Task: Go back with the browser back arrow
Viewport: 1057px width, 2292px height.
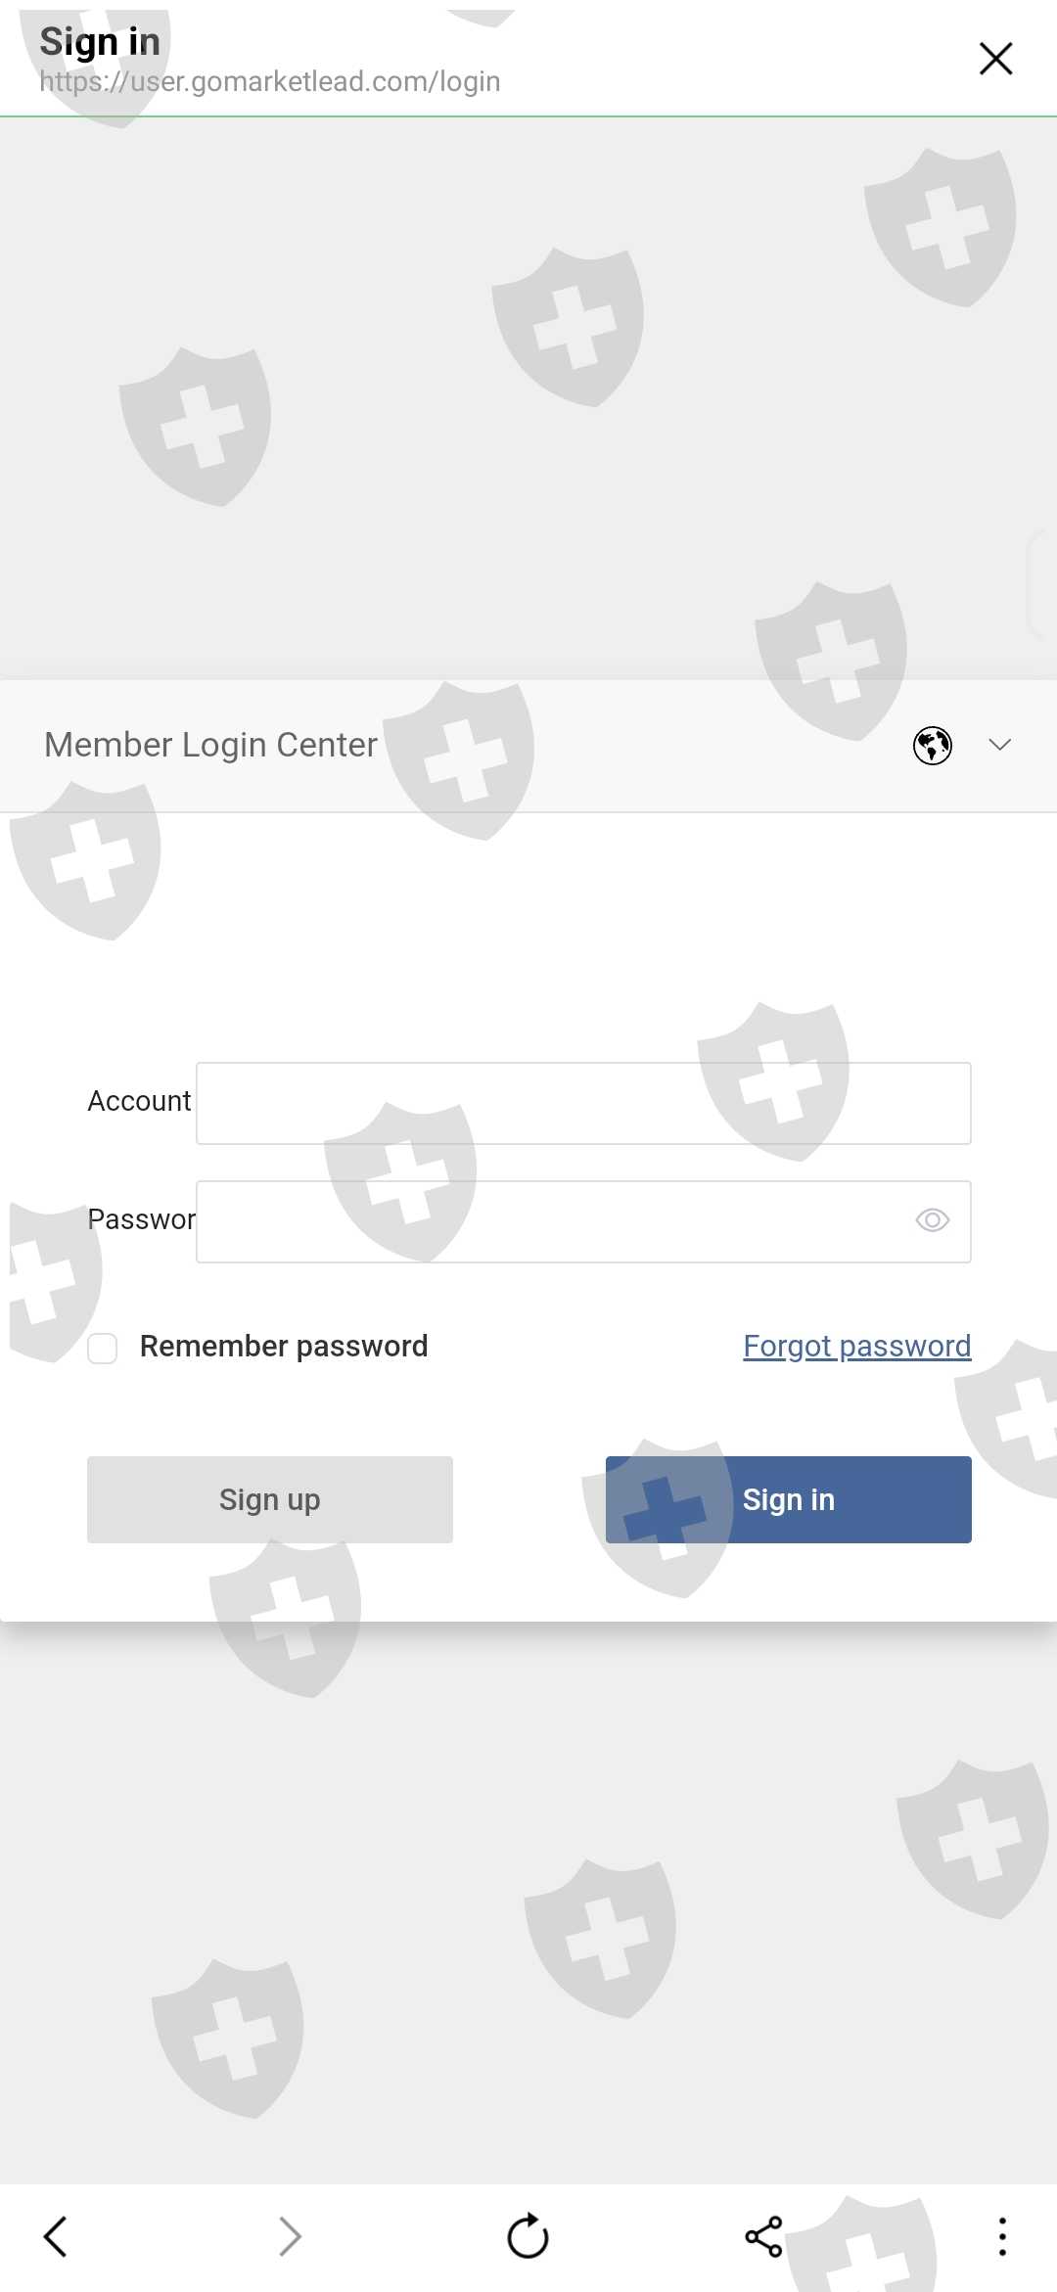Action: coord(56,2236)
